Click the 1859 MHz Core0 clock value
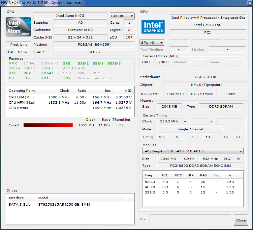 point(87,125)
